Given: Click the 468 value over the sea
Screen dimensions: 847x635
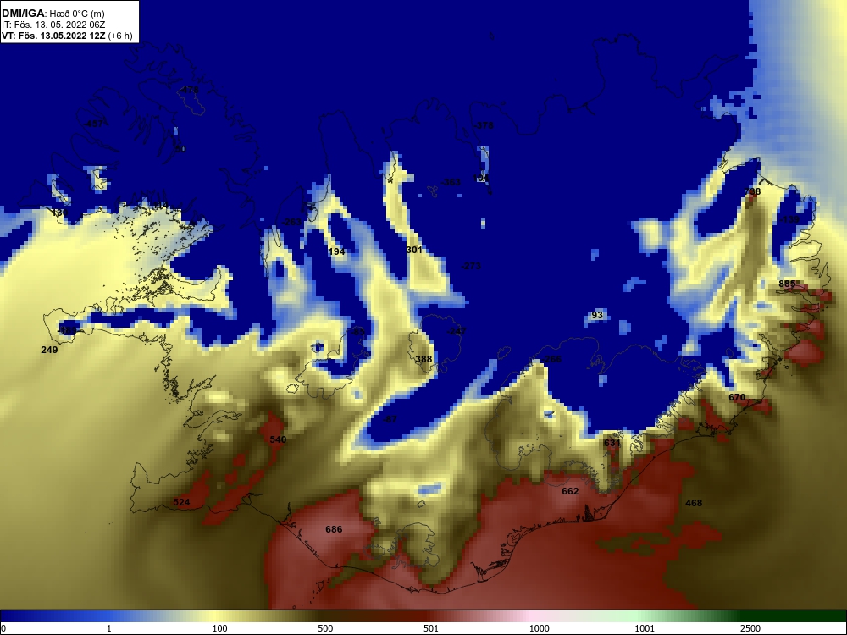Looking at the screenshot, I should tap(694, 503).
